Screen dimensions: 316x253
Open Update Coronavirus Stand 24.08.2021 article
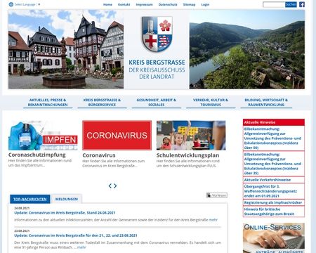65,213
